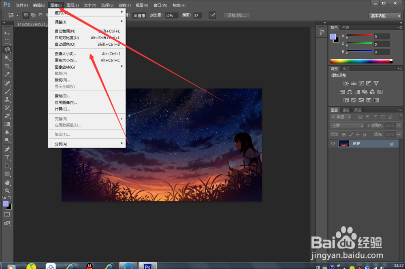Select the Healing Brush tool
This screenshot has width=405, height=269.
click(x=7, y=83)
